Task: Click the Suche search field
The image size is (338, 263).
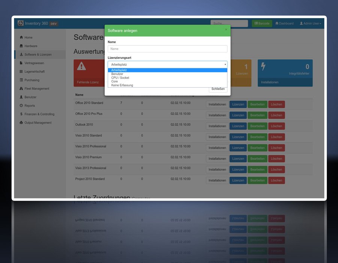Action: point(229,23)
